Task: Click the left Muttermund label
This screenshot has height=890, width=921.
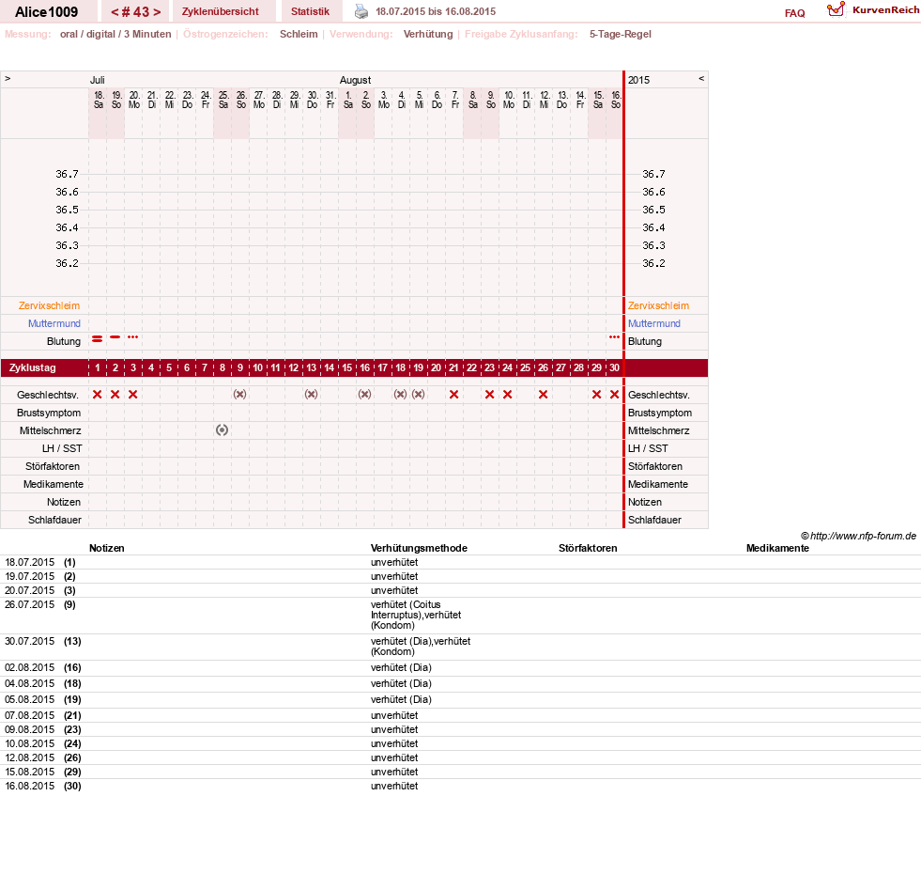Action: [54, 323]
